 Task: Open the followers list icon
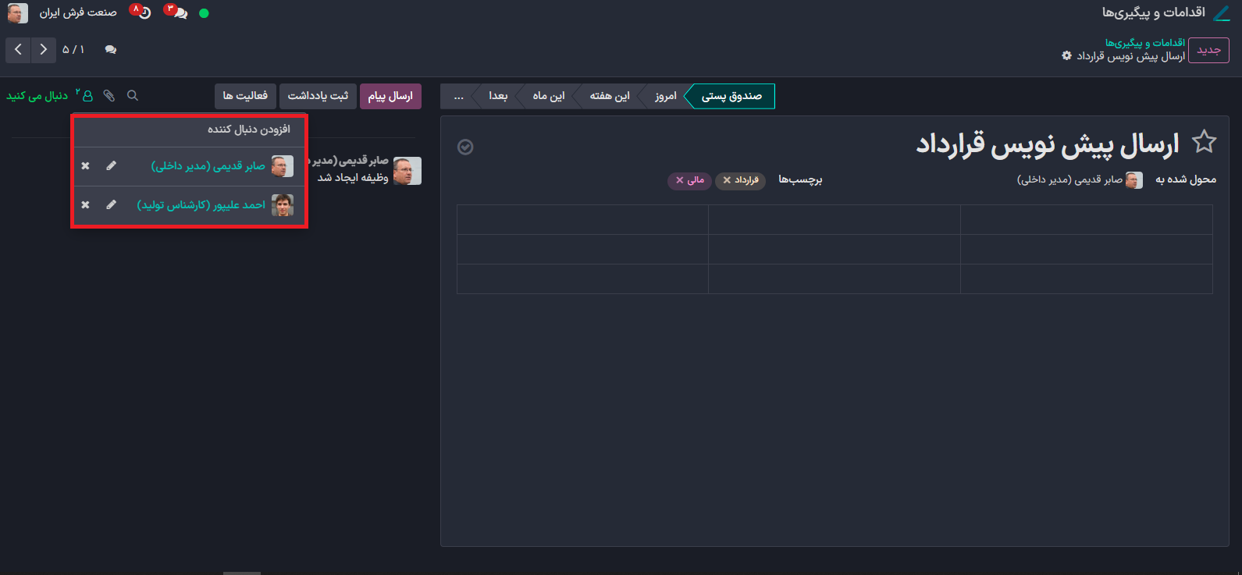(84, 95)
